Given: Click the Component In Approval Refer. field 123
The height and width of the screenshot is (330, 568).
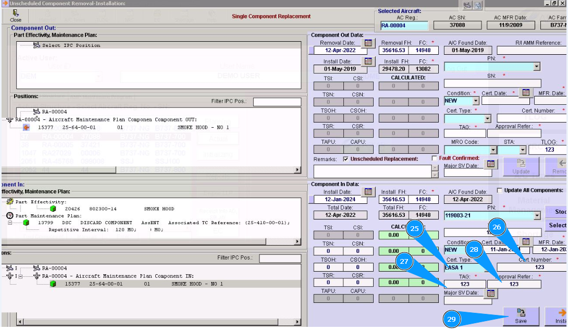Looking at the screenshot, I should 514,284.
